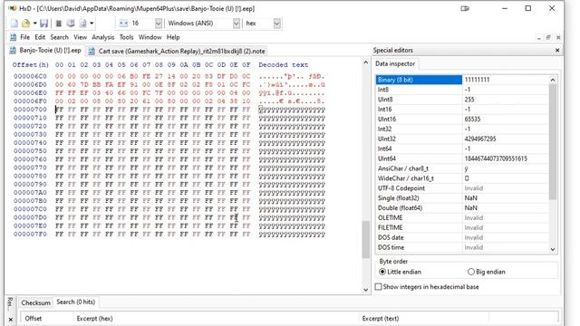The image size is (580, 326).
Task: Close the results panel with the X
Action: 10,319
